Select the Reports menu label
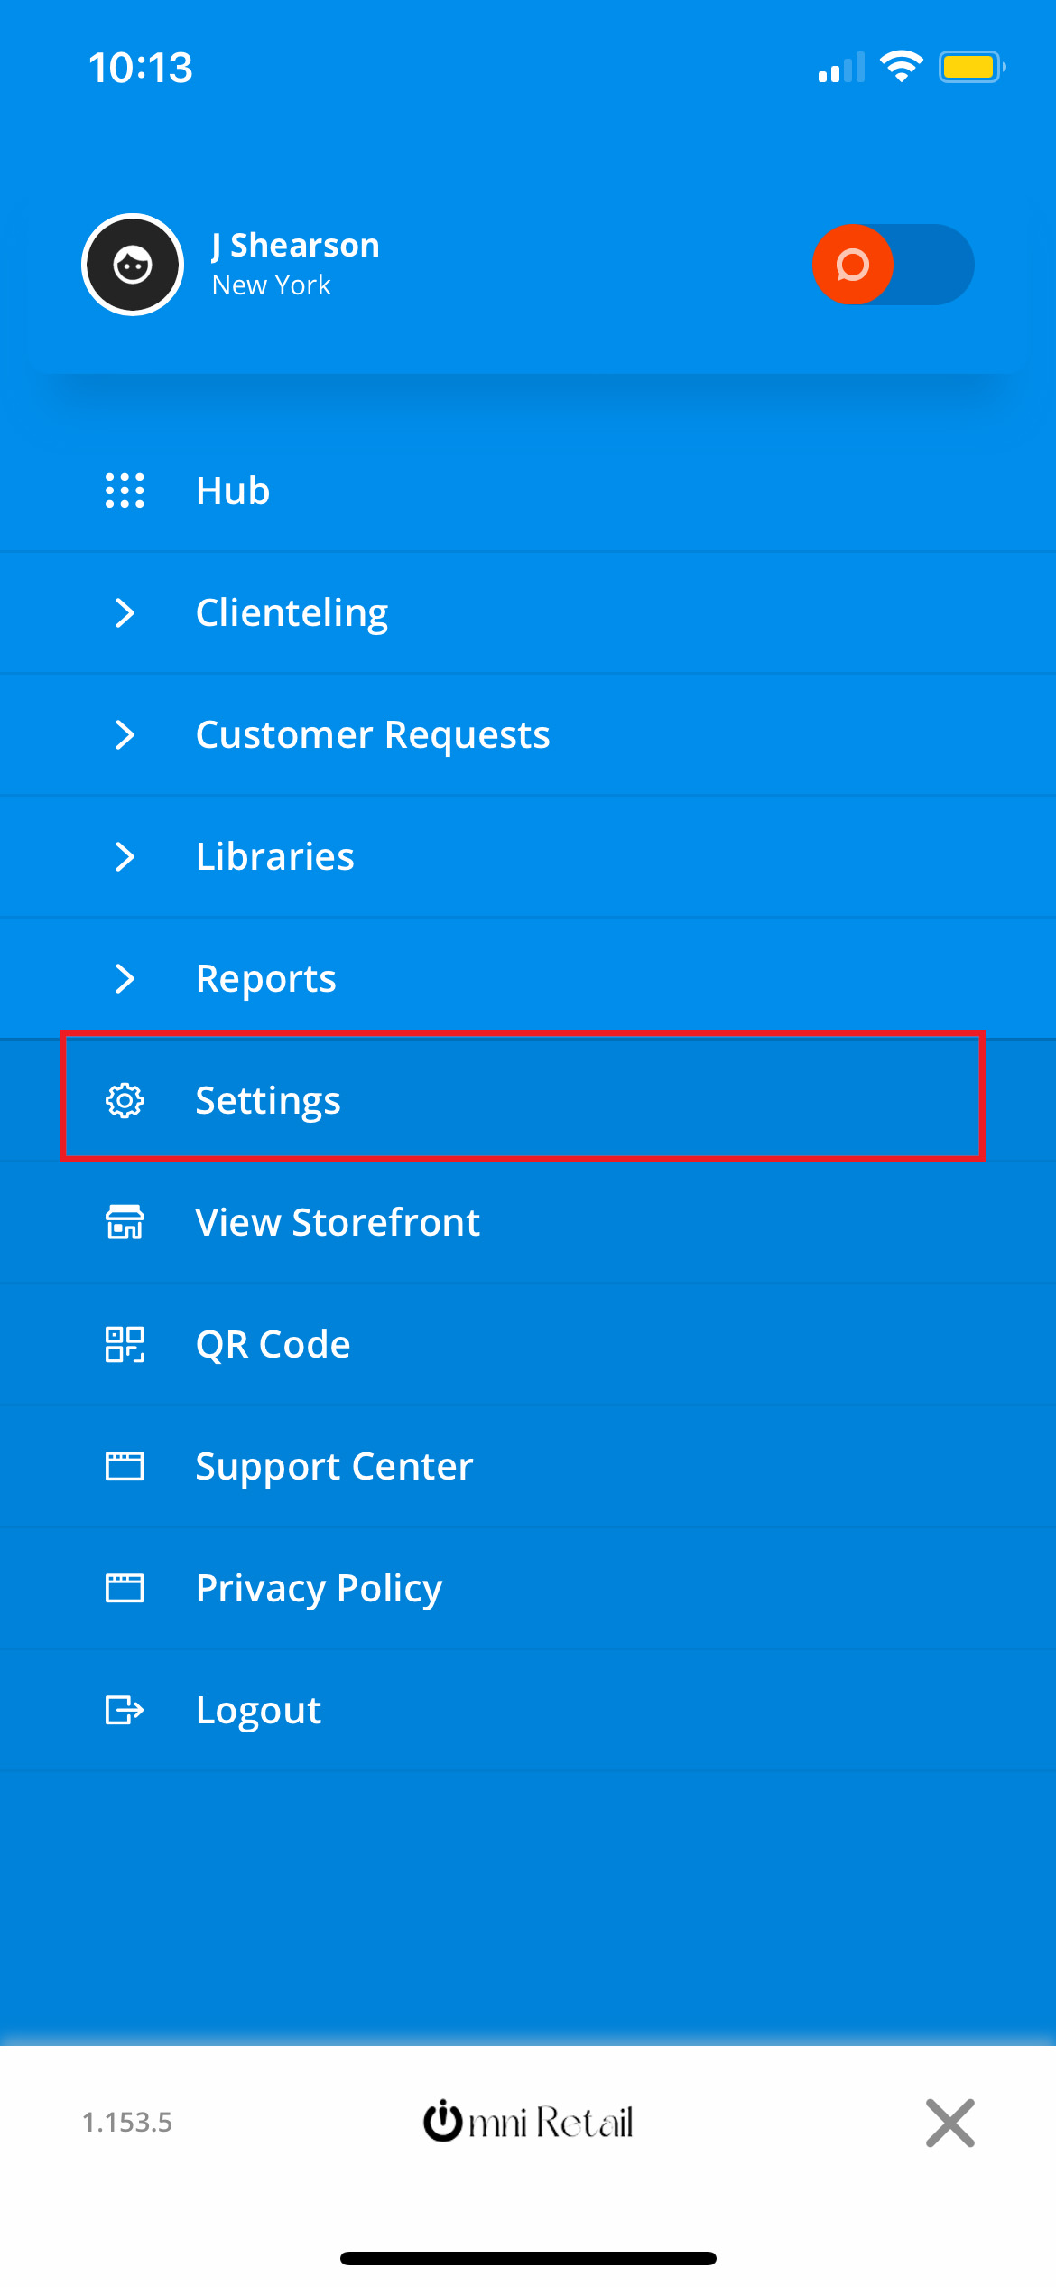This screenshot has height=2287, width=1056. coord(266,979)
